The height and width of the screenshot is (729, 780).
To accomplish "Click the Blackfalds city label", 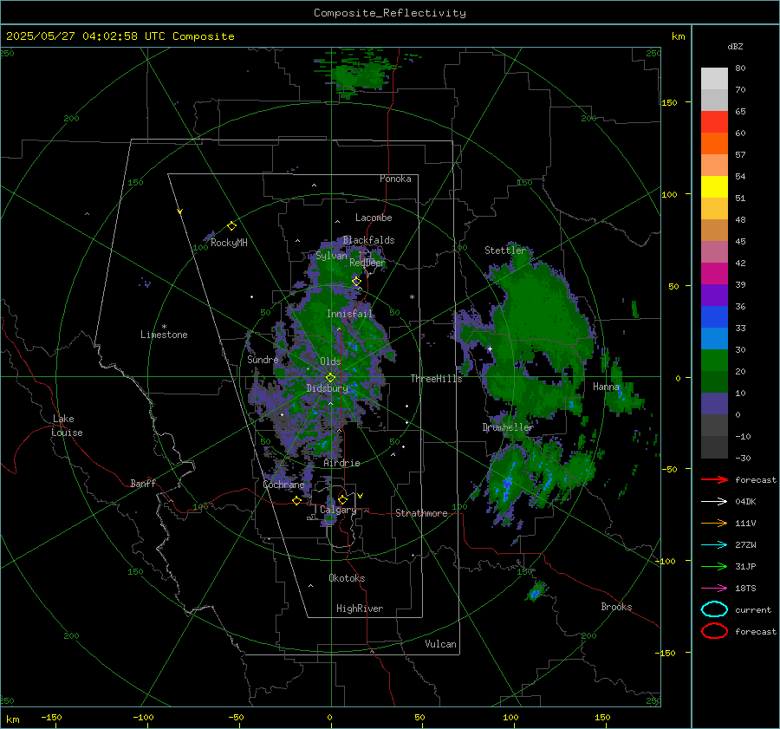I will (x=368, y=240).
